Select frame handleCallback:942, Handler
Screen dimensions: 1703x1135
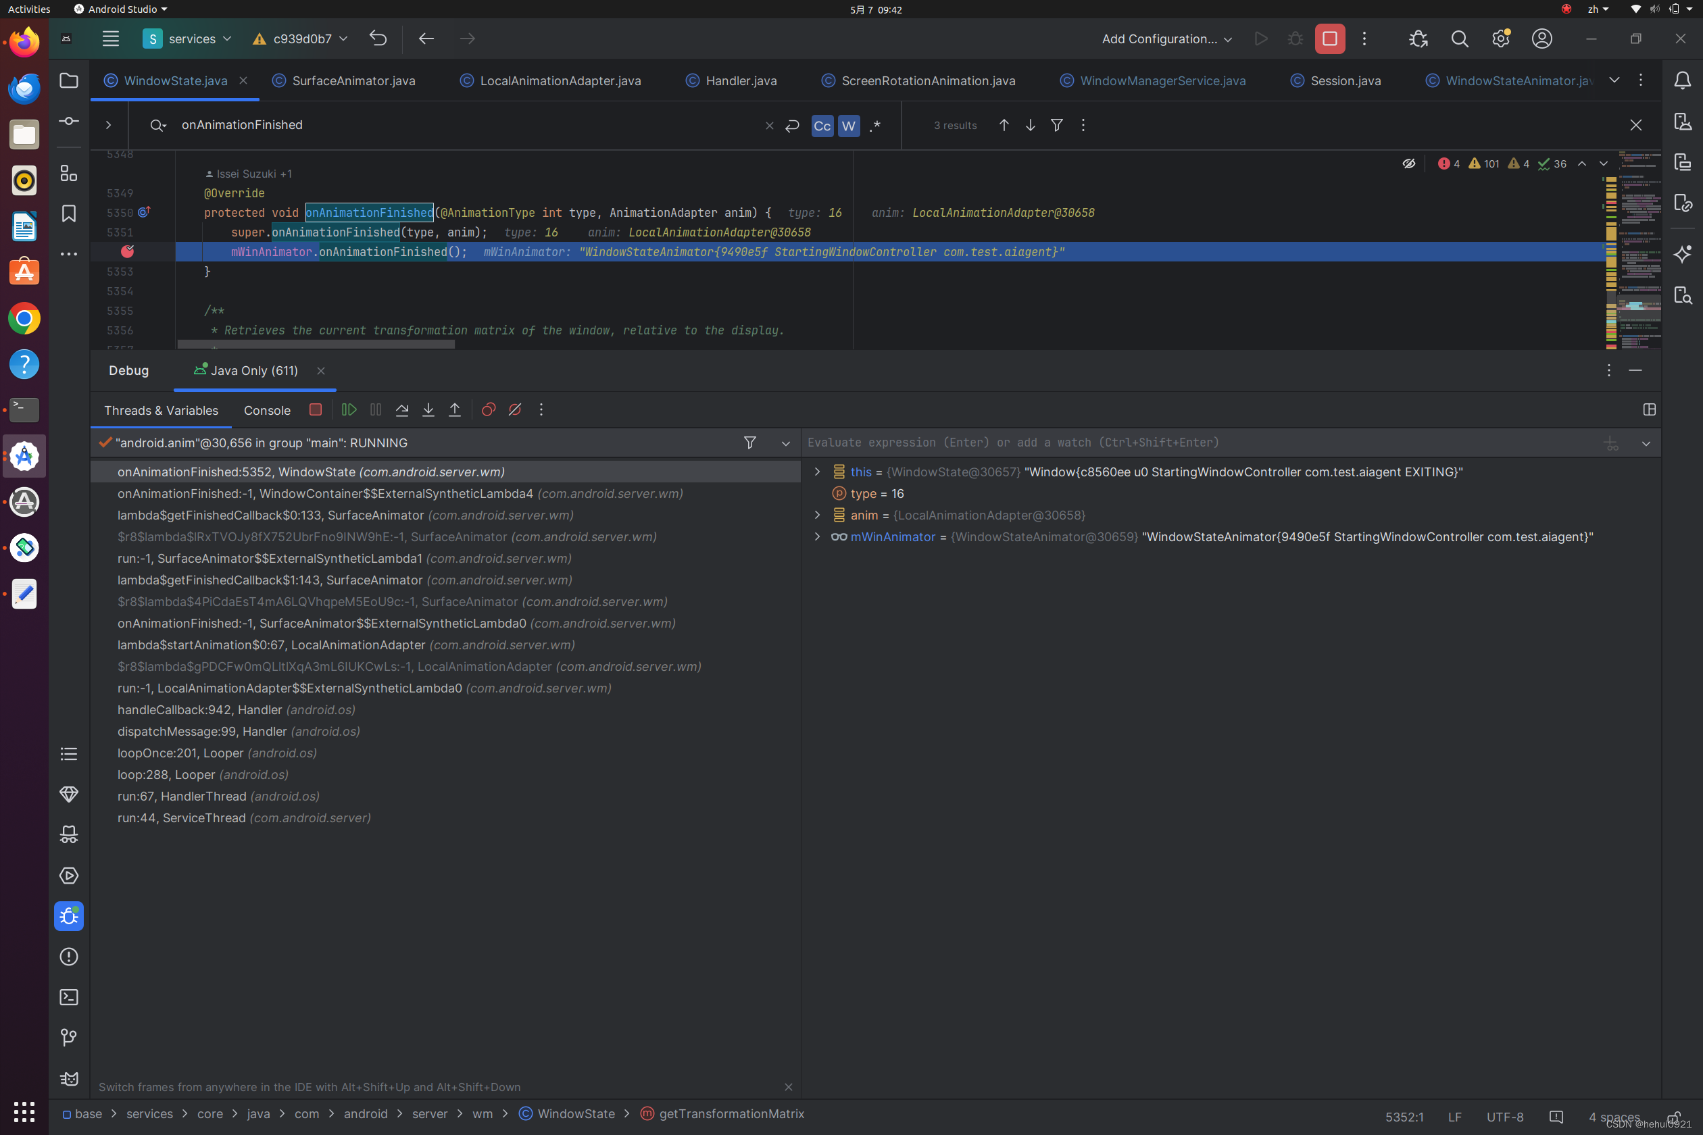pos(445,709)
